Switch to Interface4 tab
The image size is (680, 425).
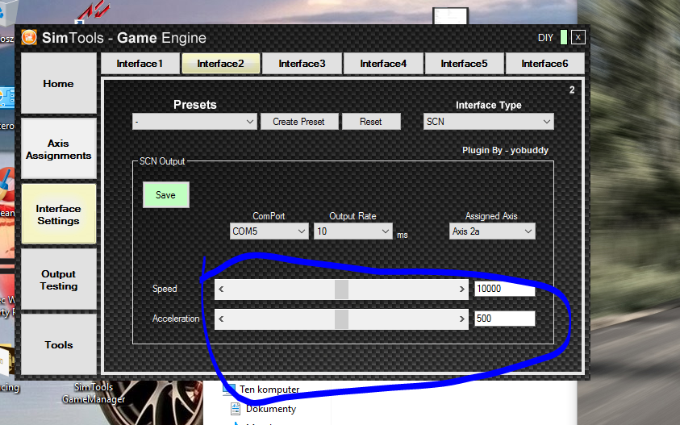coord(383,64)
